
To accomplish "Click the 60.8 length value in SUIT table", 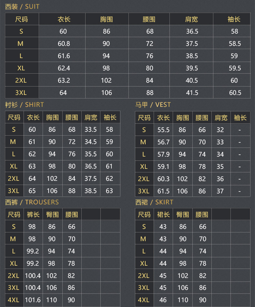I will coord(64,44).
